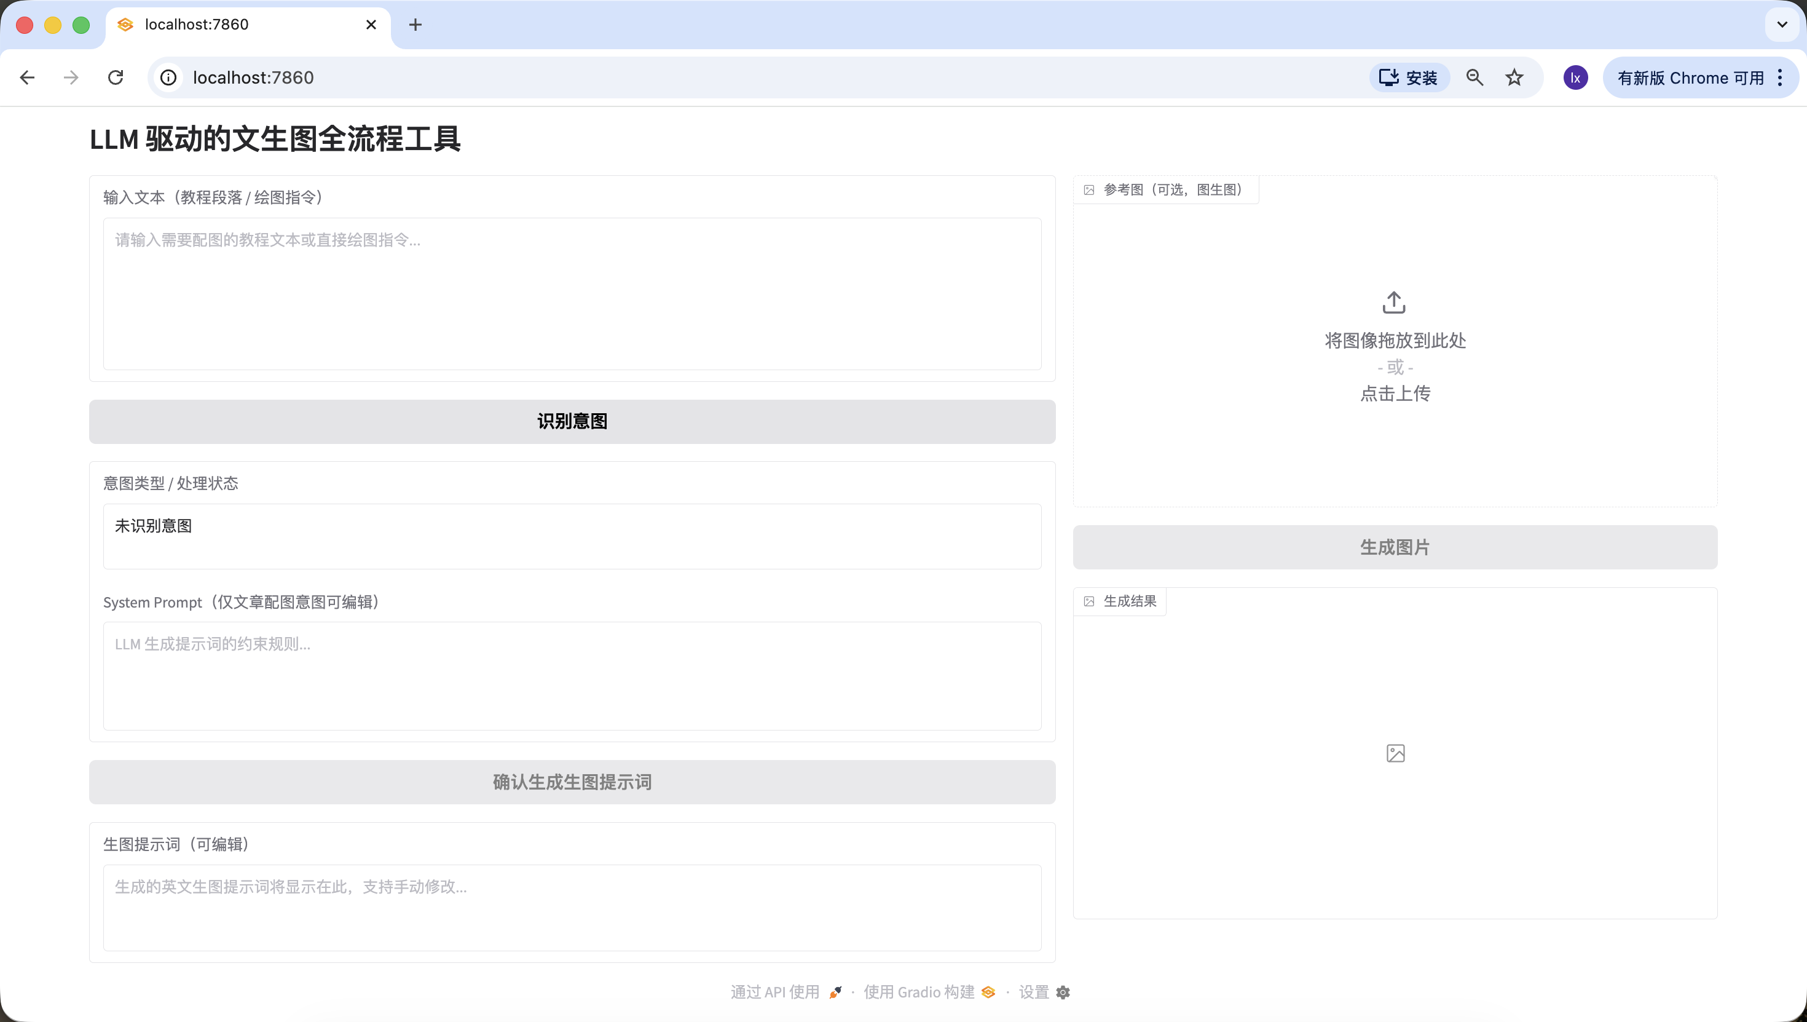Click the 确认生成生图提示词 button
The height and width of the screenshot is (1022, 1807).
(x=572, y=782)
